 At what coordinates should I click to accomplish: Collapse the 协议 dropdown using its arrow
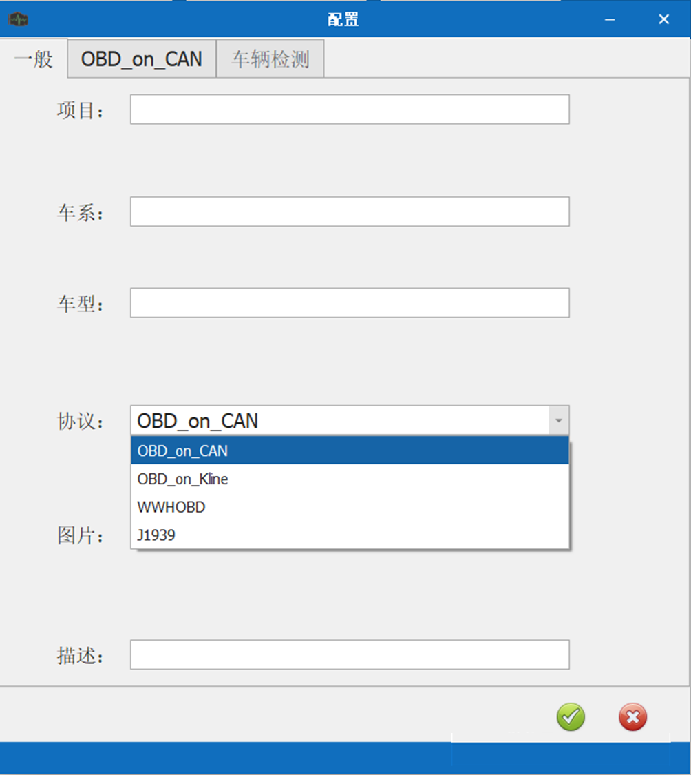[x=559, y=421]
